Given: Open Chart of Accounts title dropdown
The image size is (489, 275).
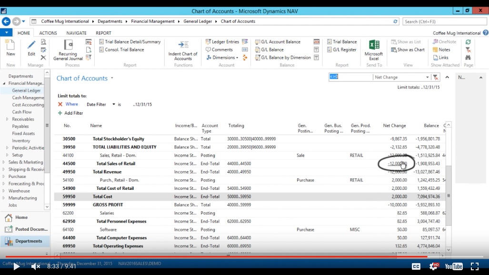Looking at the screenshot, I should [x=112, y=78].
